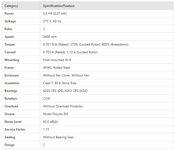Select the Without Overload Protector text
This screenshot has width=175, height=150.
point(63,106)
